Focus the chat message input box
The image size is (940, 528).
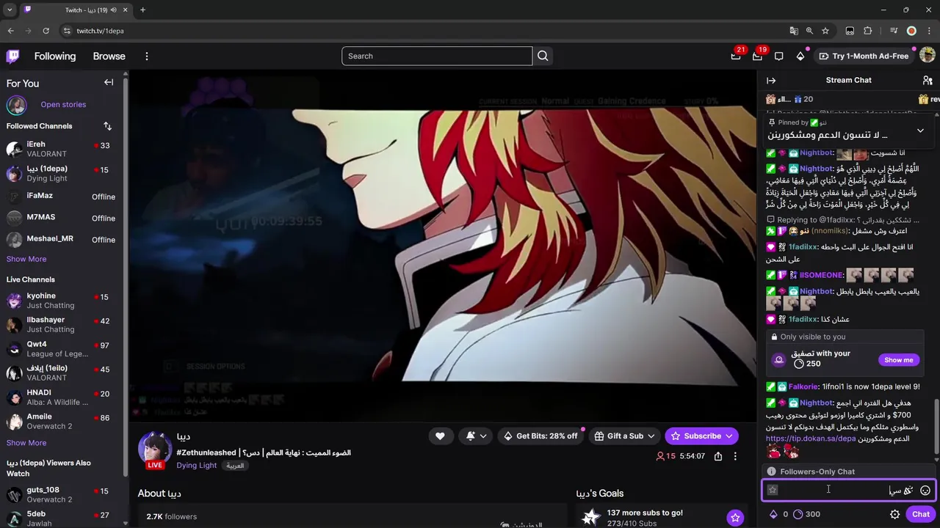tap(848, 490)
